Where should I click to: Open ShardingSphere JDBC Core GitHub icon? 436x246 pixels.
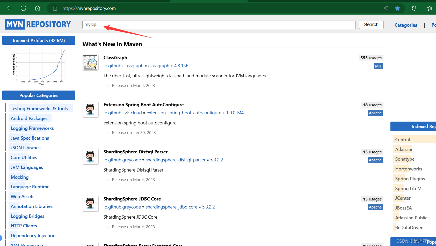pos(90,204)
